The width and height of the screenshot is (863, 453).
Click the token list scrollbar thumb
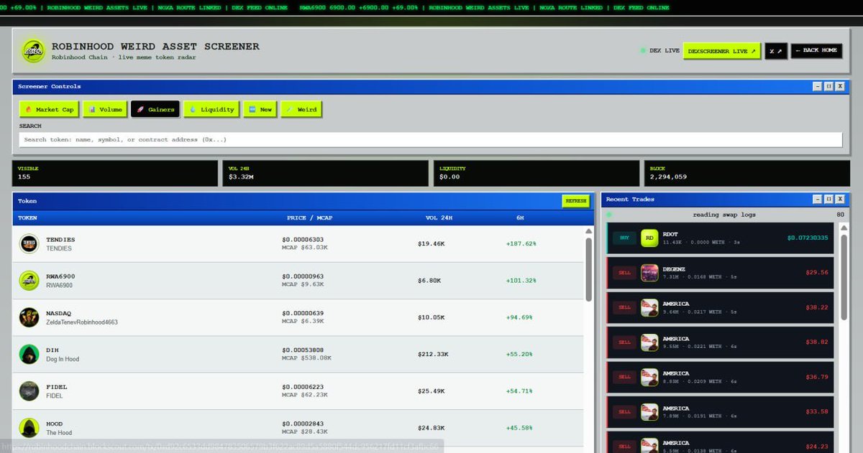point(589,269)
